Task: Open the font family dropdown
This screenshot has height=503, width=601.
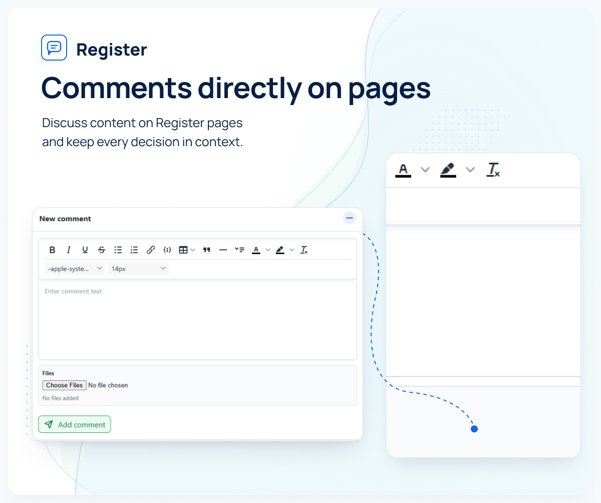Action: point(75,269)
